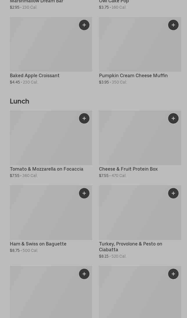
Task: Click Owl Cake Pop title
Action: click(114, 1)
